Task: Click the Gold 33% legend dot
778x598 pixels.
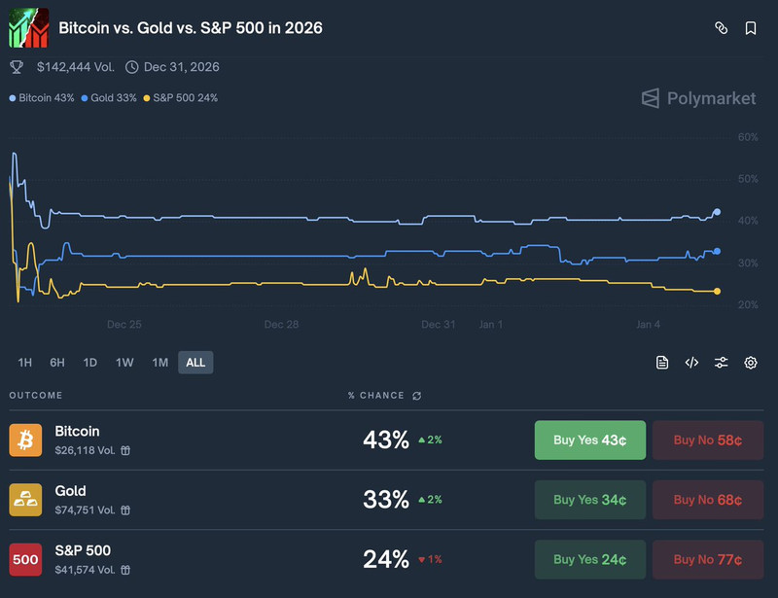Action: 85,98
